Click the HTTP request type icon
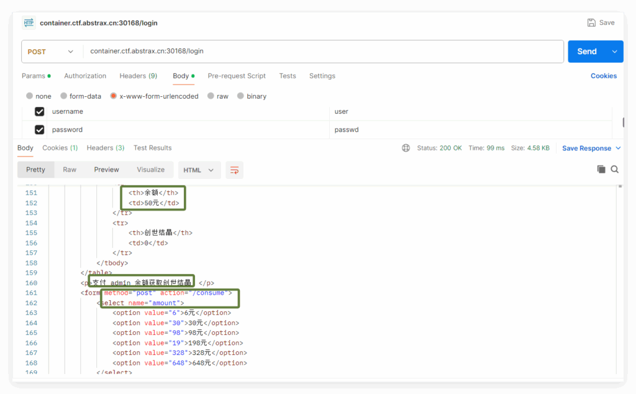 pos(29,22)
